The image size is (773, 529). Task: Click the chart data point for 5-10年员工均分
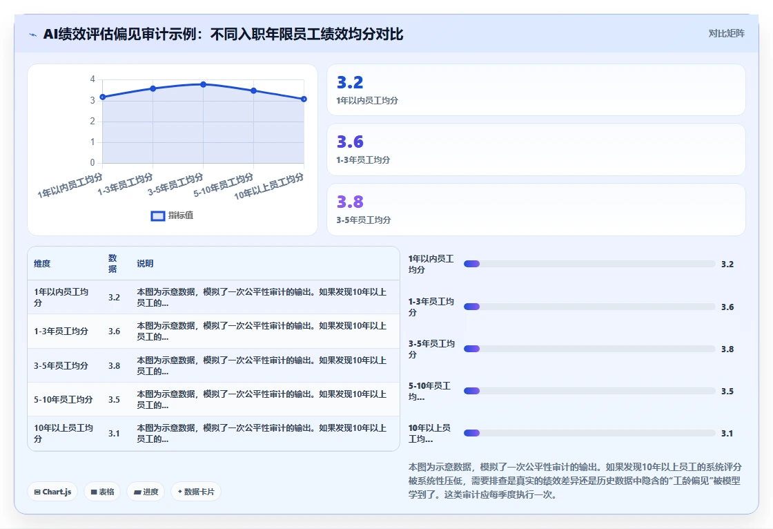click(253, 90)
